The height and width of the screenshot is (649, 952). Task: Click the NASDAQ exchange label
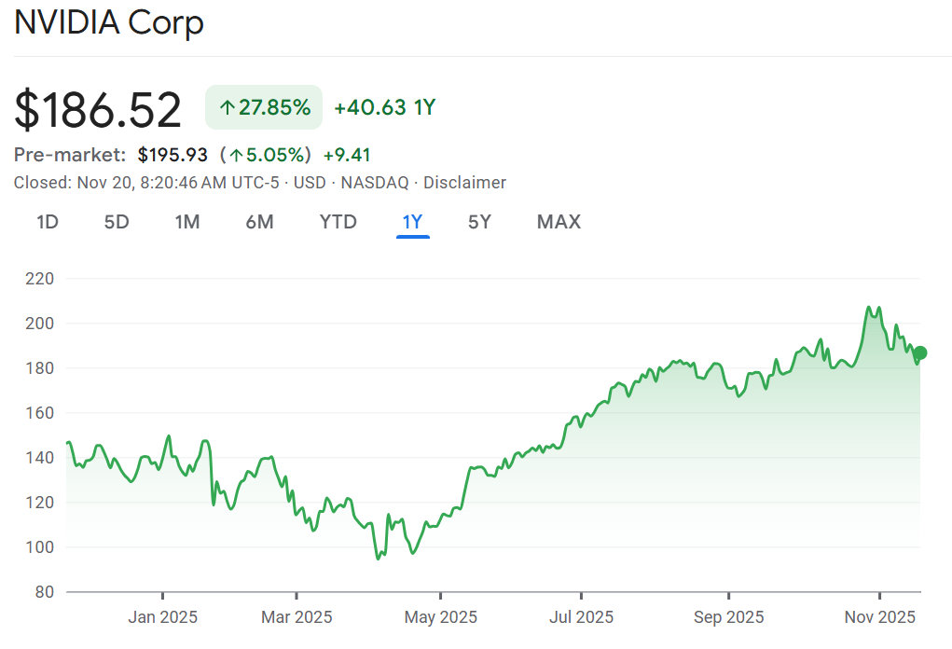click(374, 183)
